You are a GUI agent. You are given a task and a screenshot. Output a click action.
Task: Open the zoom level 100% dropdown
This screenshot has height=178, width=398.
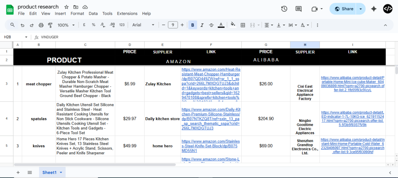[x=66, y=25]
